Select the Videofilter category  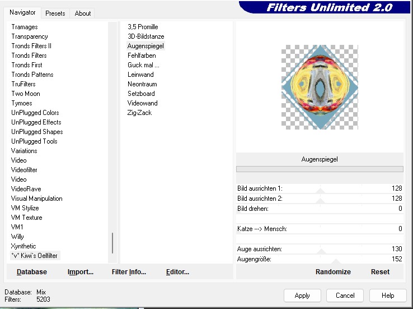[x=24, y=170]
